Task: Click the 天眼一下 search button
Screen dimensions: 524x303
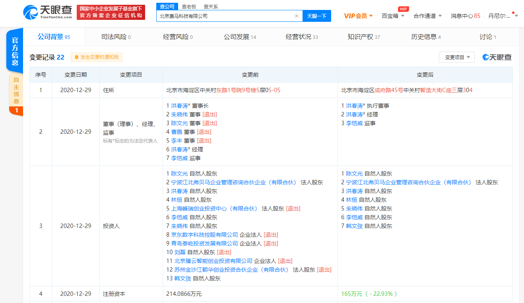Action: point(317,16)
